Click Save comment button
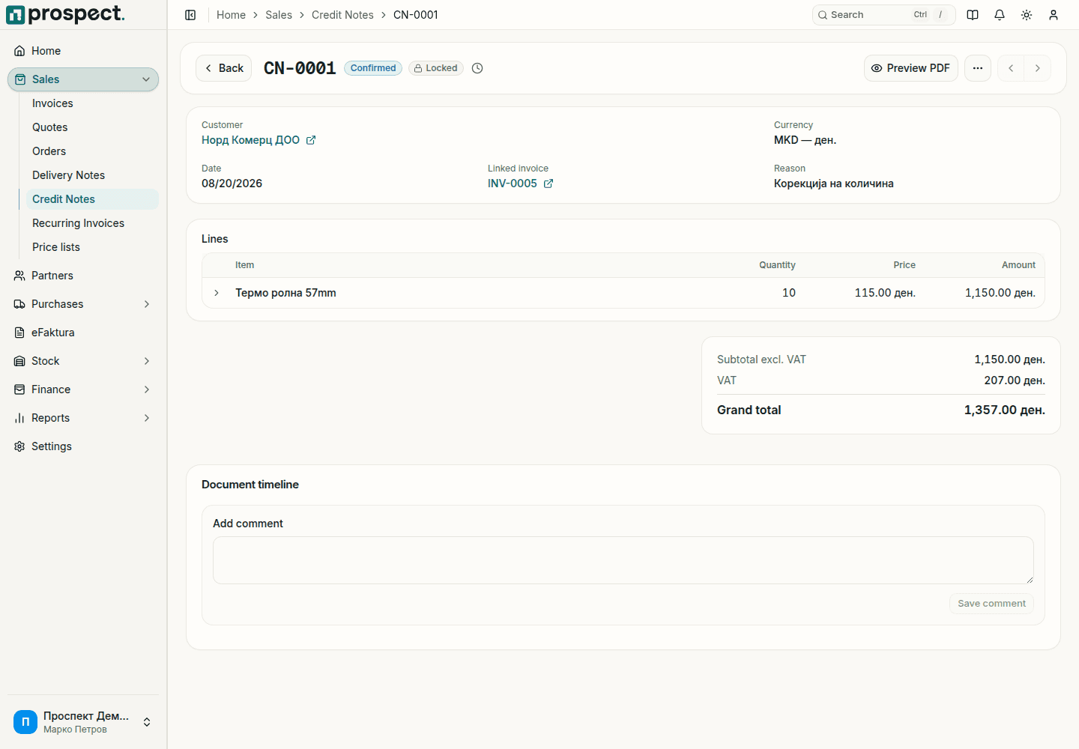 [991, 604]
